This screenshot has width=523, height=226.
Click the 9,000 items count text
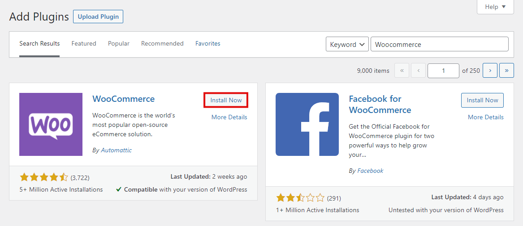coord(373,71)
